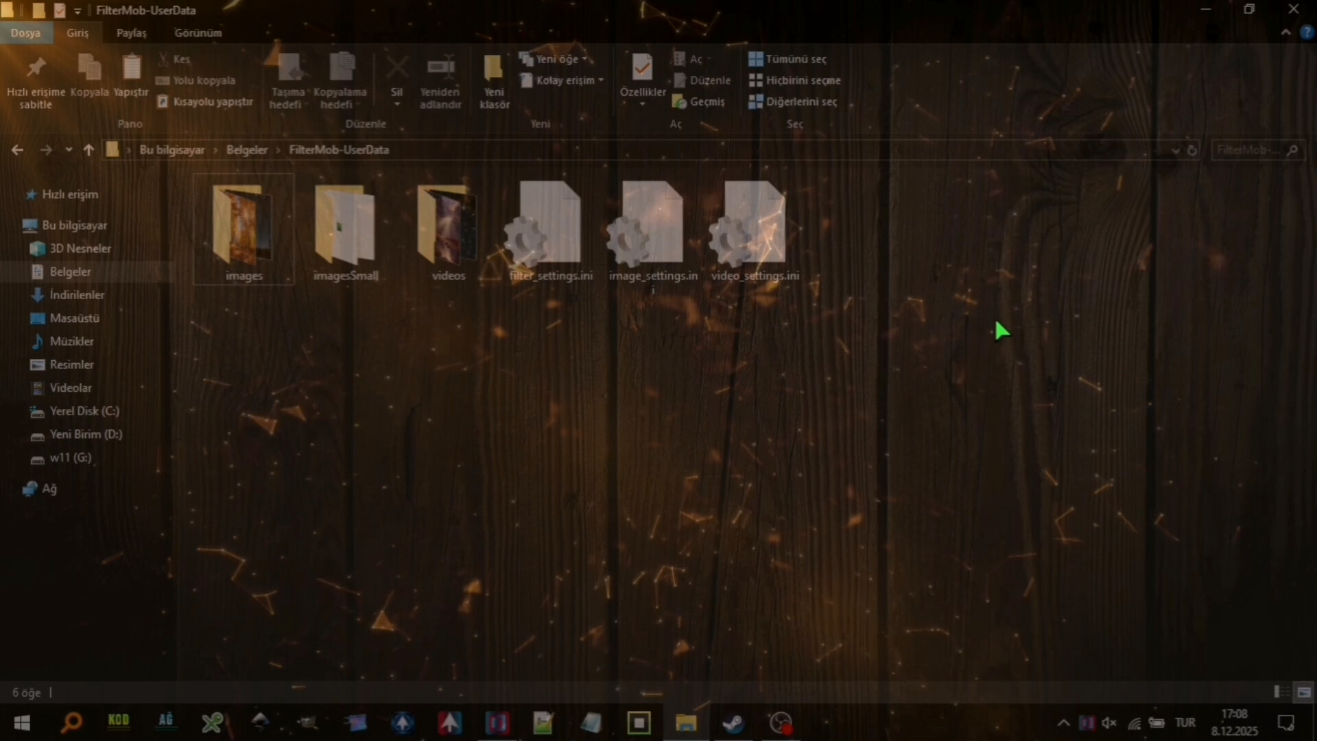The width and height of the screenshot is (1317, 741).
Task: Open the Yeni öğe dropdown
Action: tap(557, 59)
